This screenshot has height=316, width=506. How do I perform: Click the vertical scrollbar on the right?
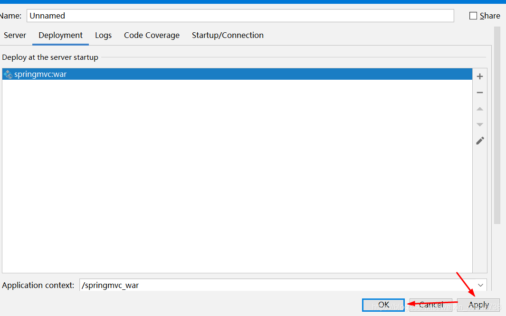point(497,125)
